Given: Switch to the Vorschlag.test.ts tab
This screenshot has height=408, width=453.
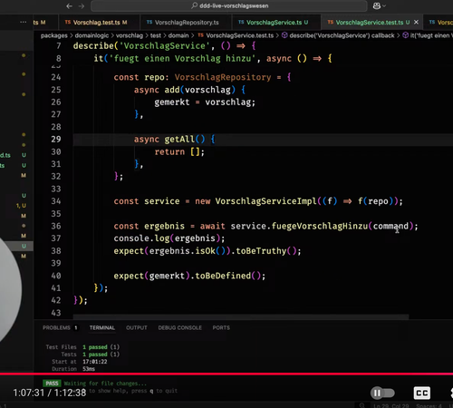Looking at the screenshot, I should (x=96, y=23).
